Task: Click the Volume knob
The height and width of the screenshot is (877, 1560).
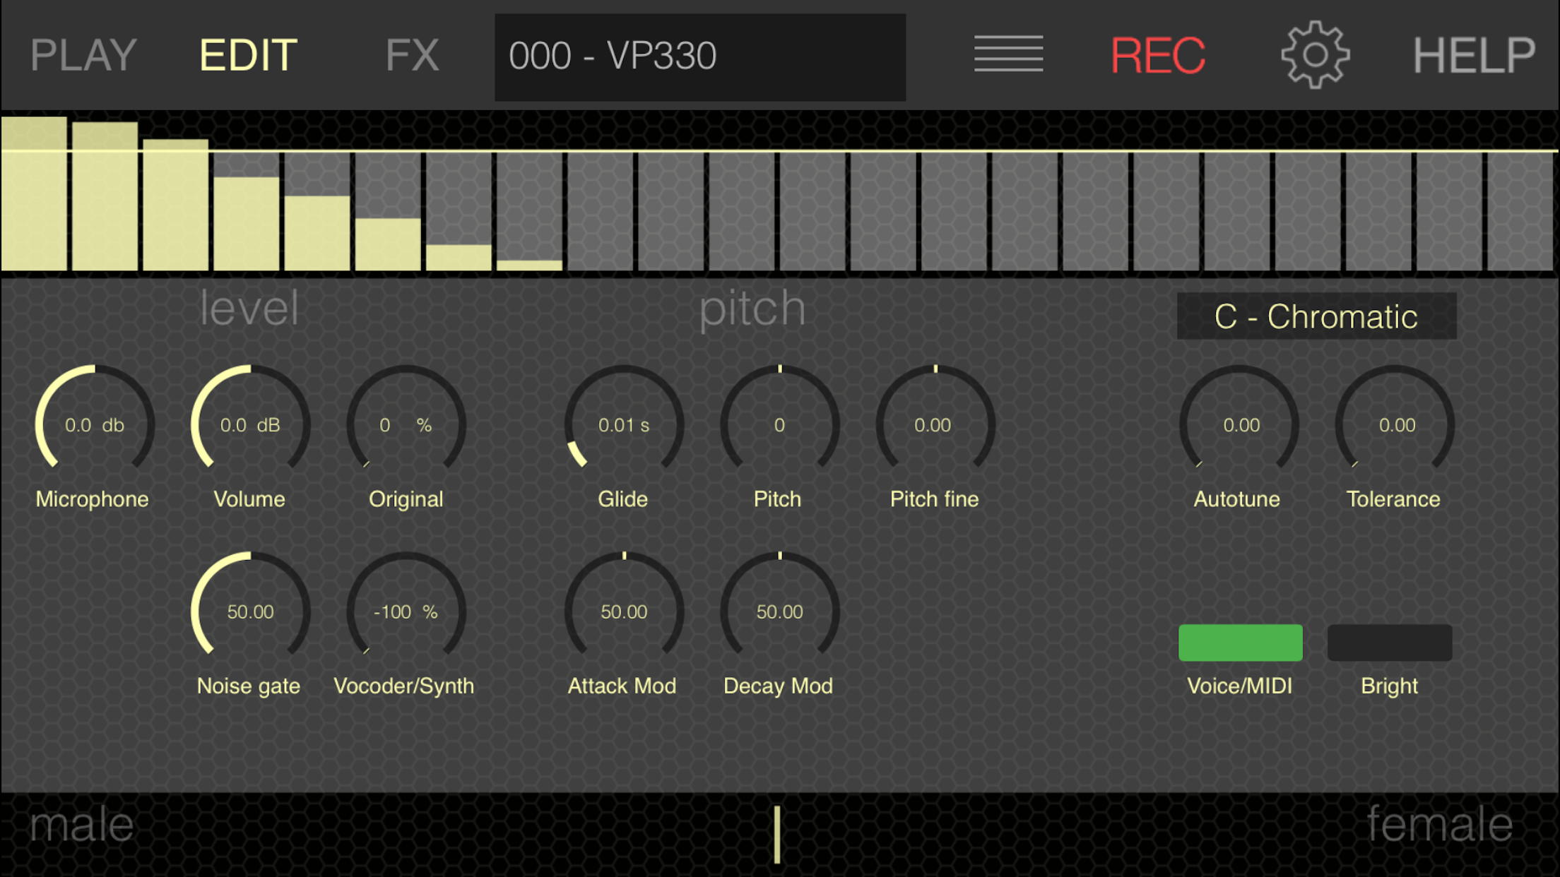Action: (250, 424)
